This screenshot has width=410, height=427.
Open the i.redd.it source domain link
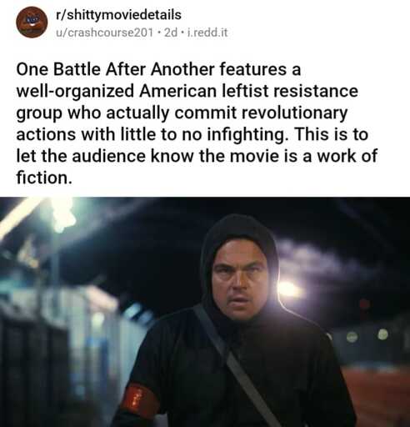coord(207,33)
